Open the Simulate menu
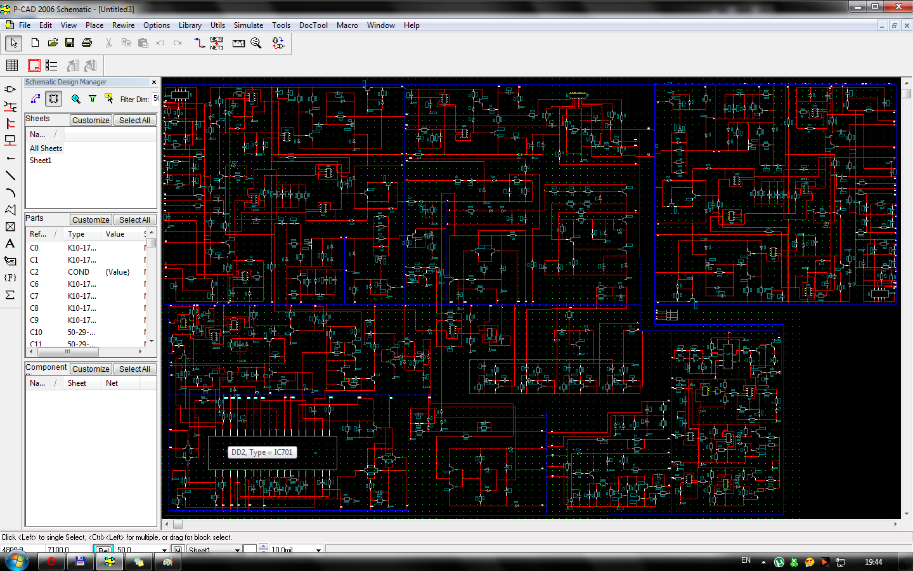 pos(249,25)
